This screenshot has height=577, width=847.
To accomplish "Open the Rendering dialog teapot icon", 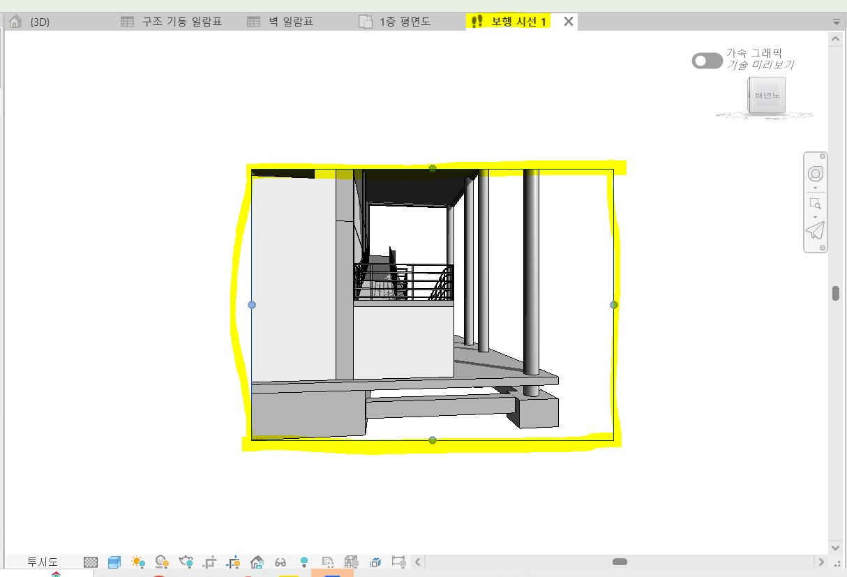I will 186,562.
